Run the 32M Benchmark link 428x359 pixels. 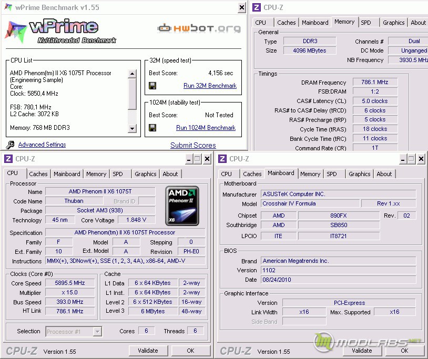coord(210,86)
